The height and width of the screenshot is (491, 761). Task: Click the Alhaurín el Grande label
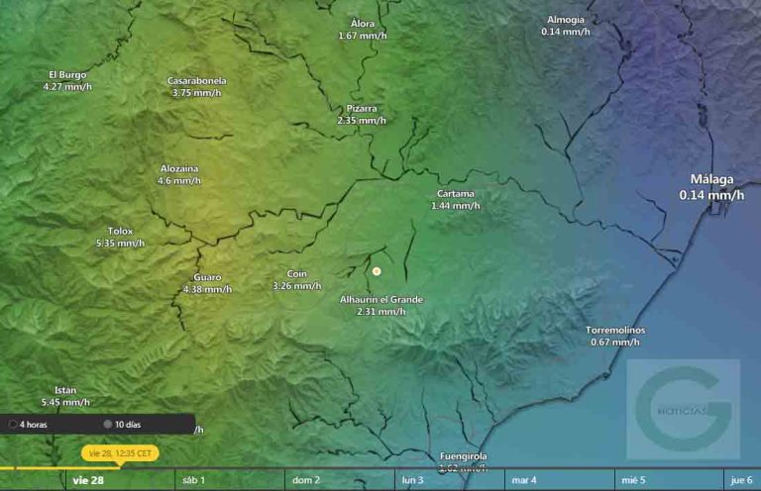[x=381, y=305]
